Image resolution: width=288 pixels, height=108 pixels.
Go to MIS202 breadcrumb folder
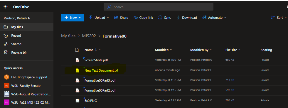(x=89, y=36)
